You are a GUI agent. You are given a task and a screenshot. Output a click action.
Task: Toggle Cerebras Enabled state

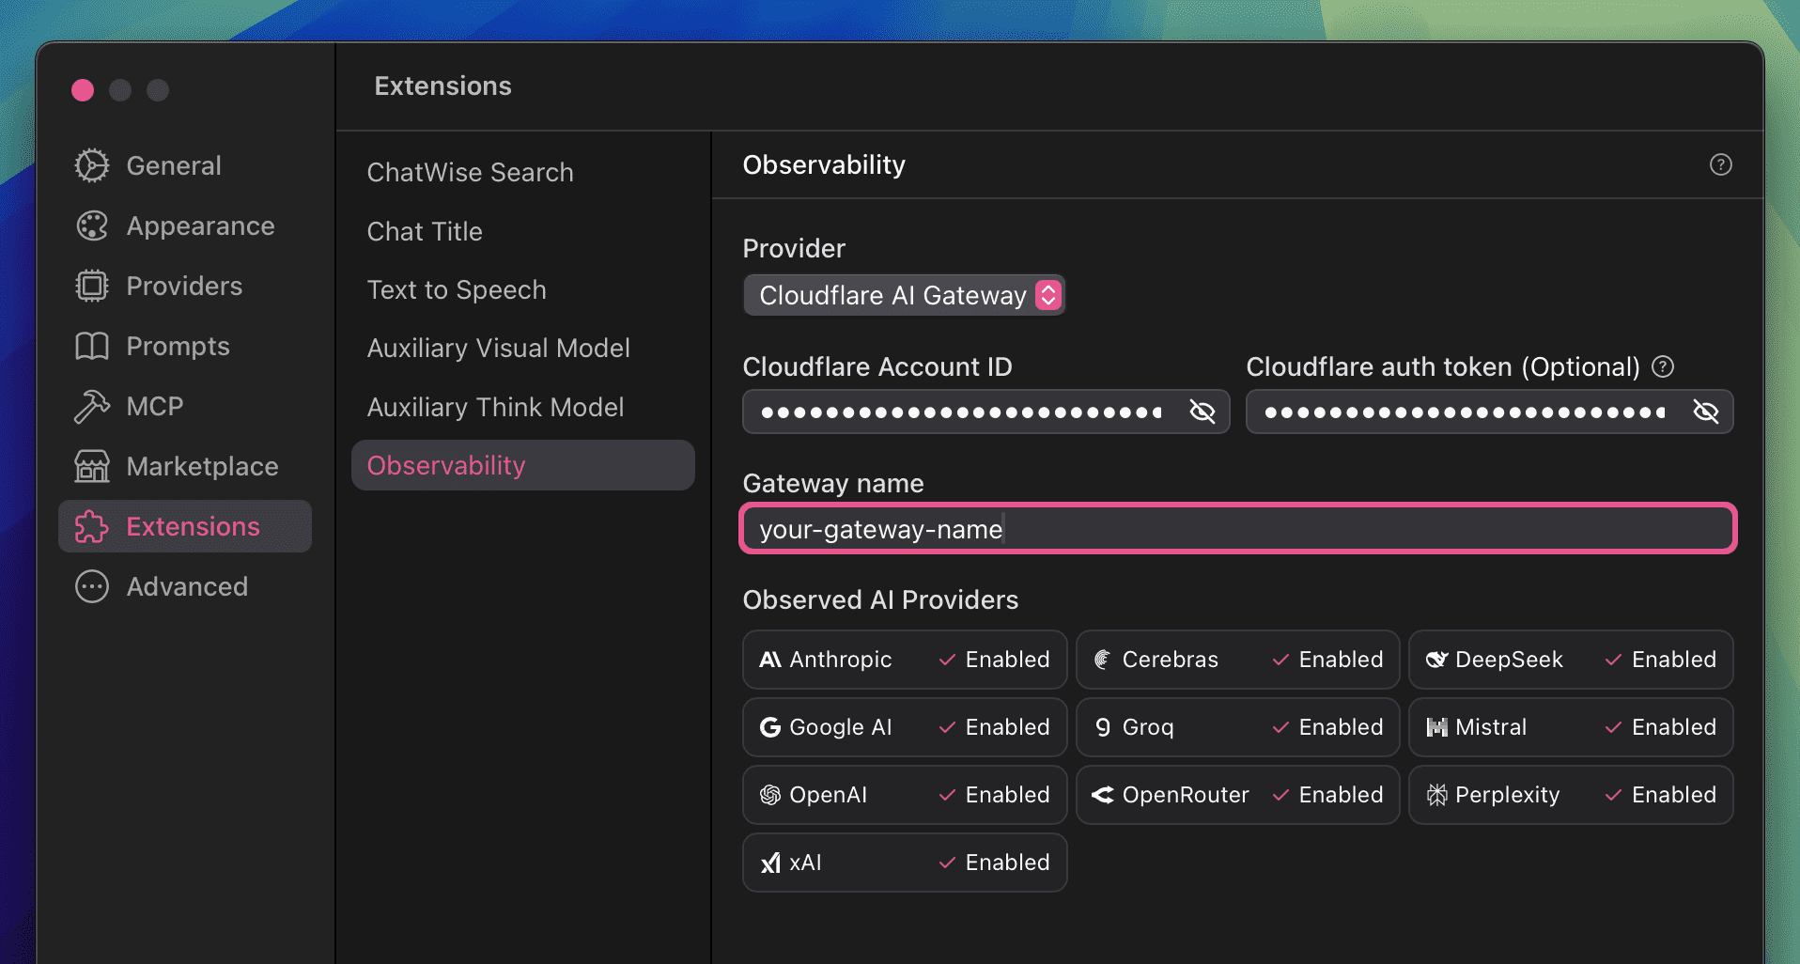1327,660
